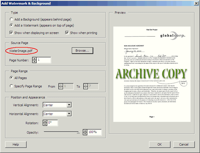Click the Page Number stepper arrows

(34, 60)
